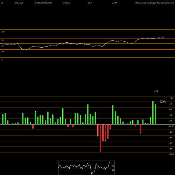Click the 'SI & MR' header text

(19, 3)
